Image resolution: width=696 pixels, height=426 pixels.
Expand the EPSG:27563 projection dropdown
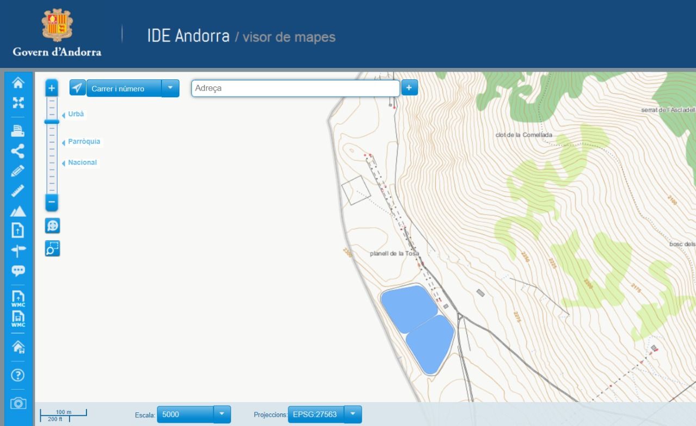(353, 414)
